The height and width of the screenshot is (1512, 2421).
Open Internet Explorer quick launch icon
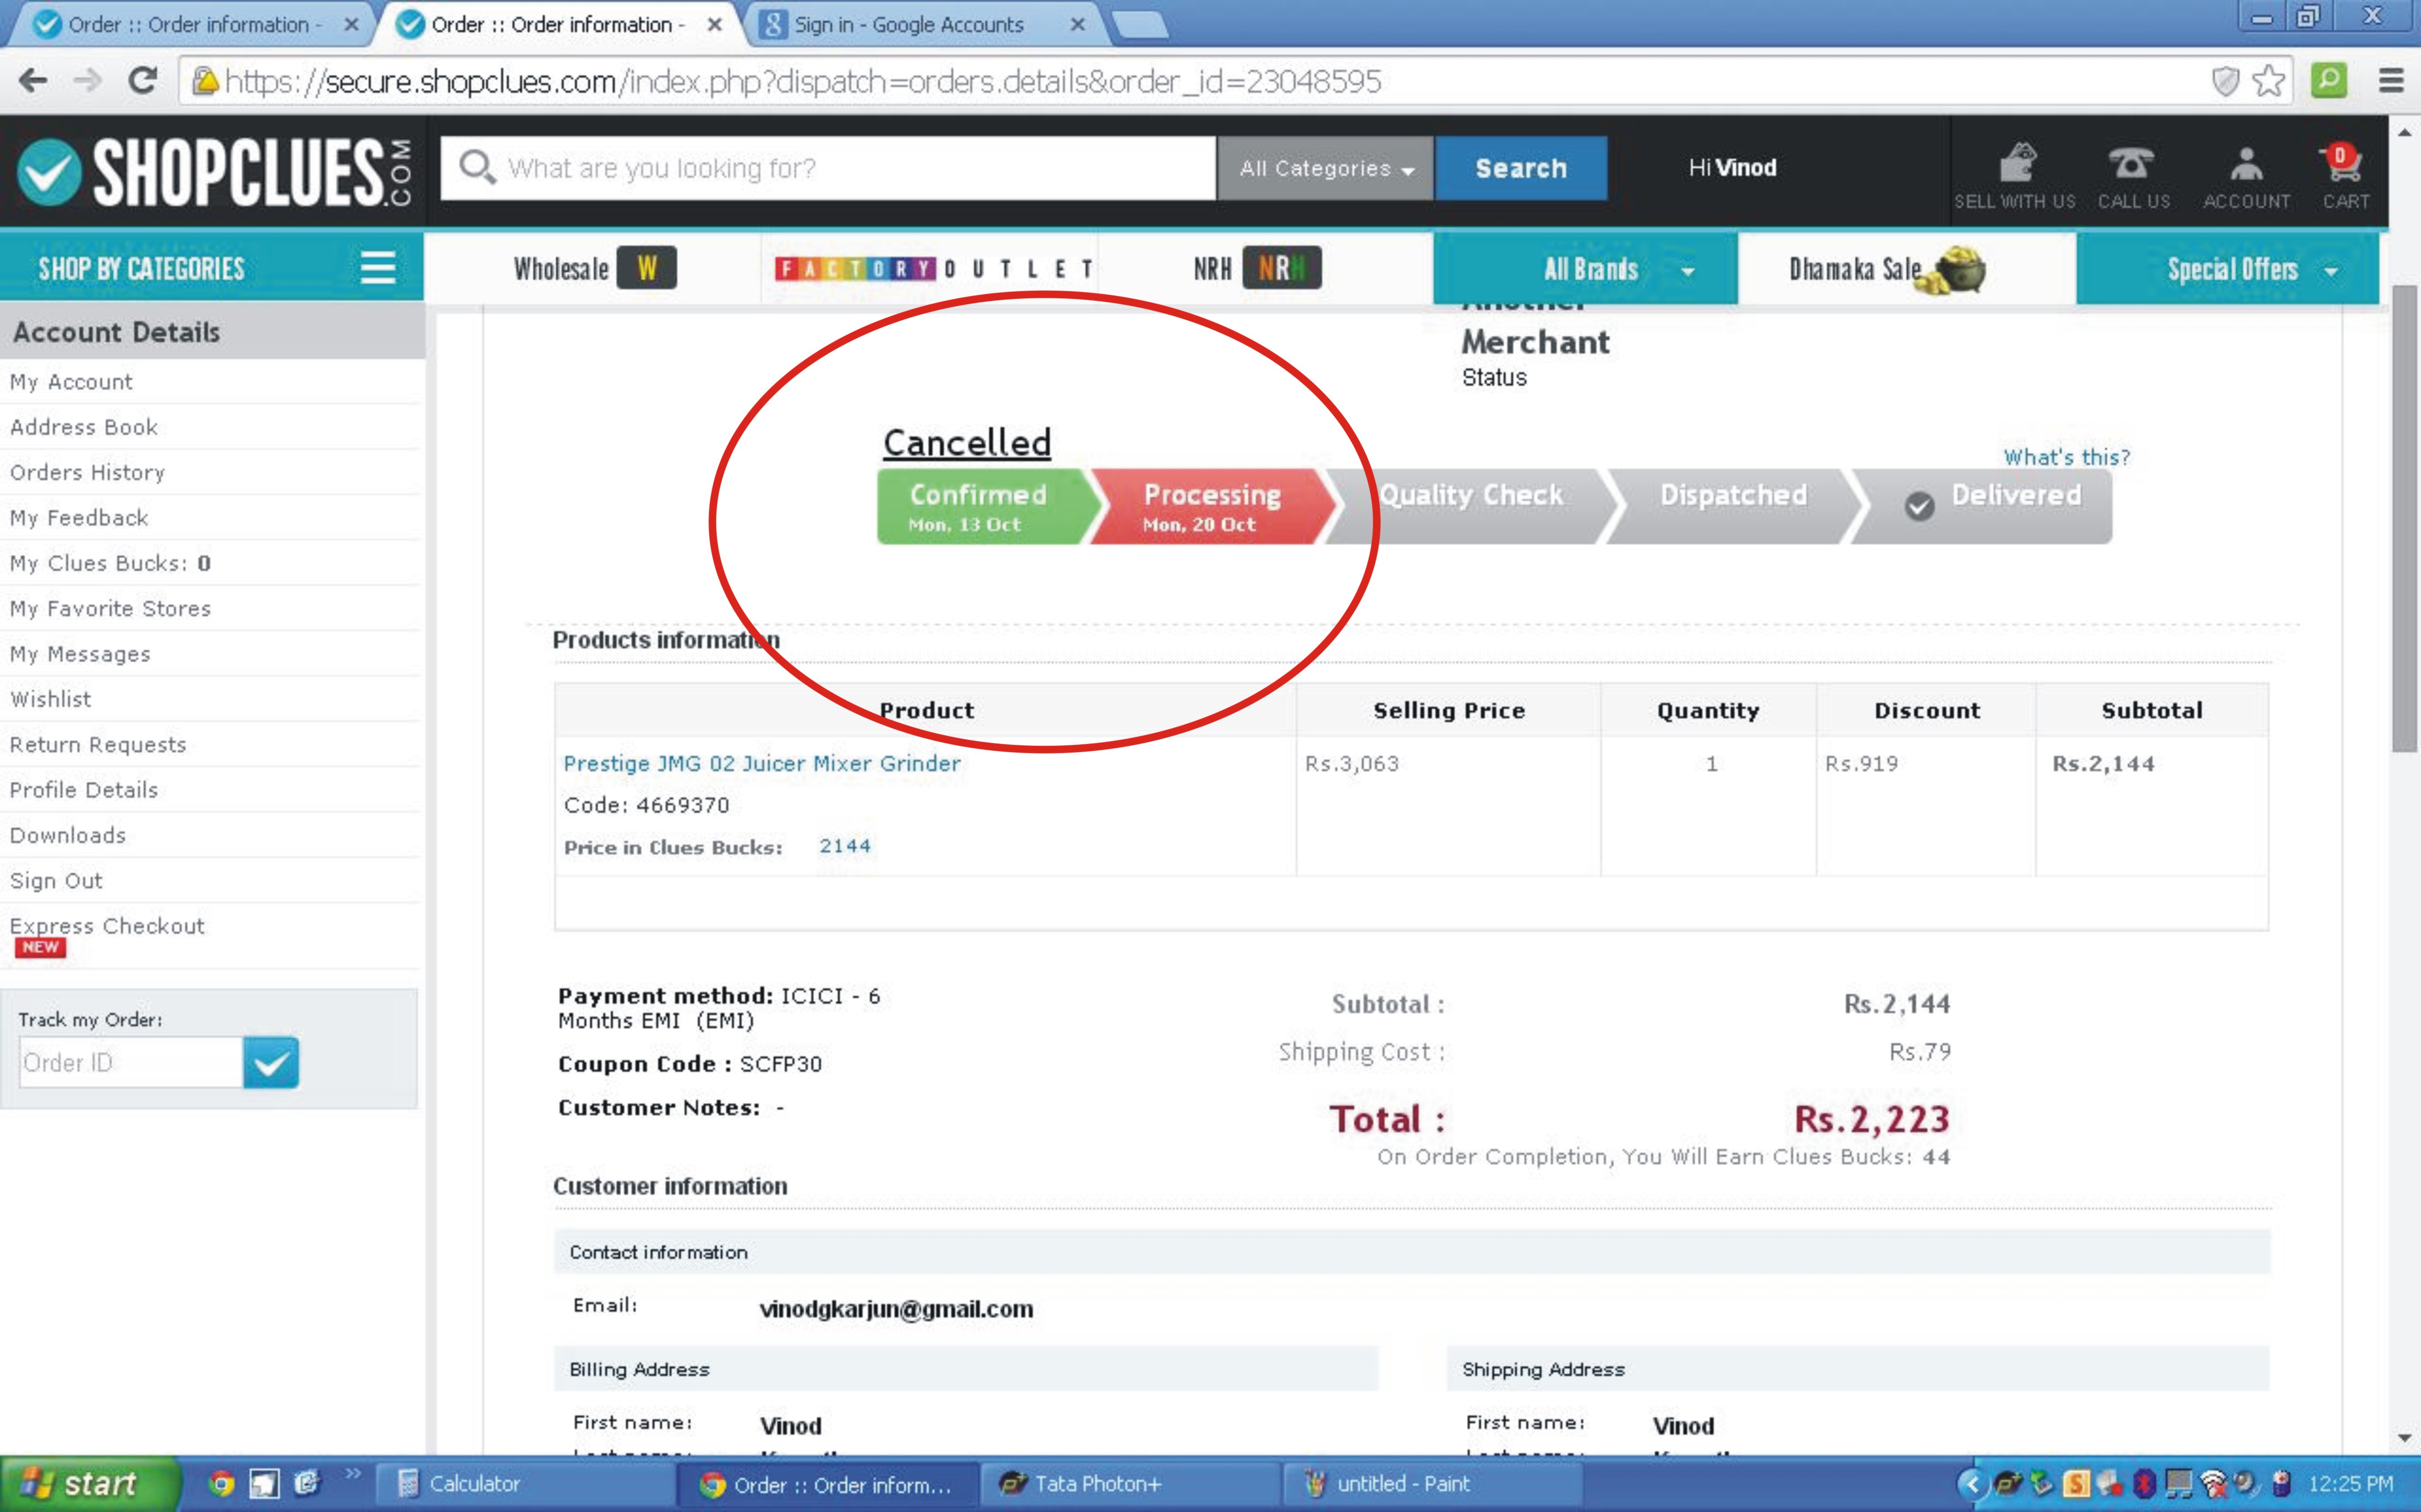tap(306, 1484)
